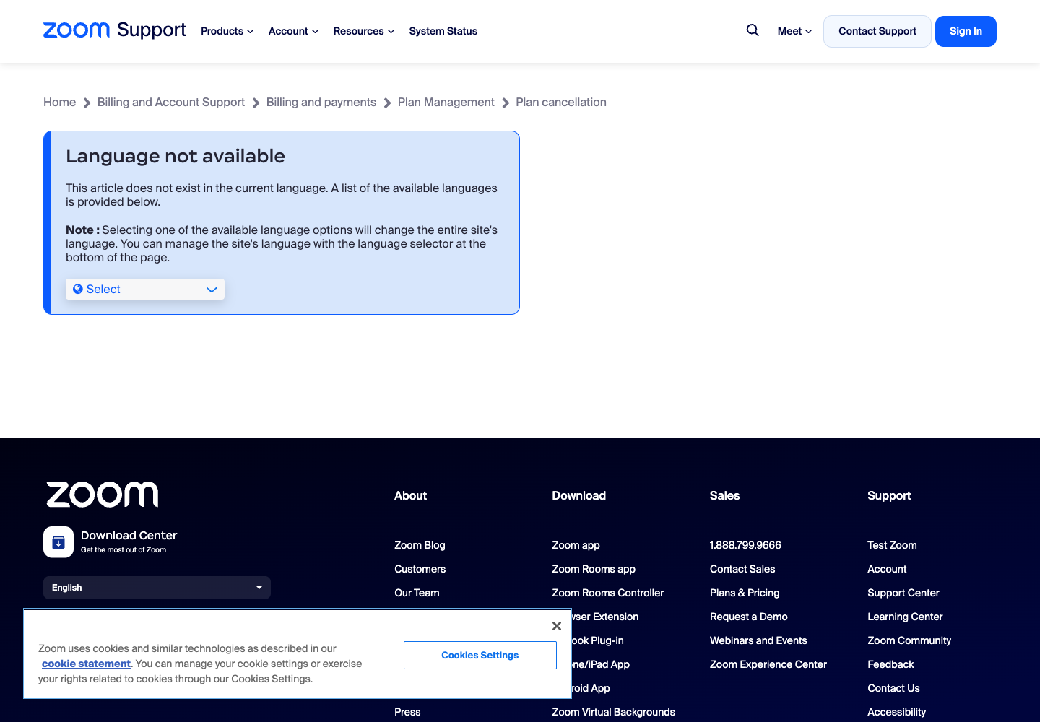Screen dimensions: 1040x722
Task: Open Contact Sales link
Action: (x=742, y=569)
